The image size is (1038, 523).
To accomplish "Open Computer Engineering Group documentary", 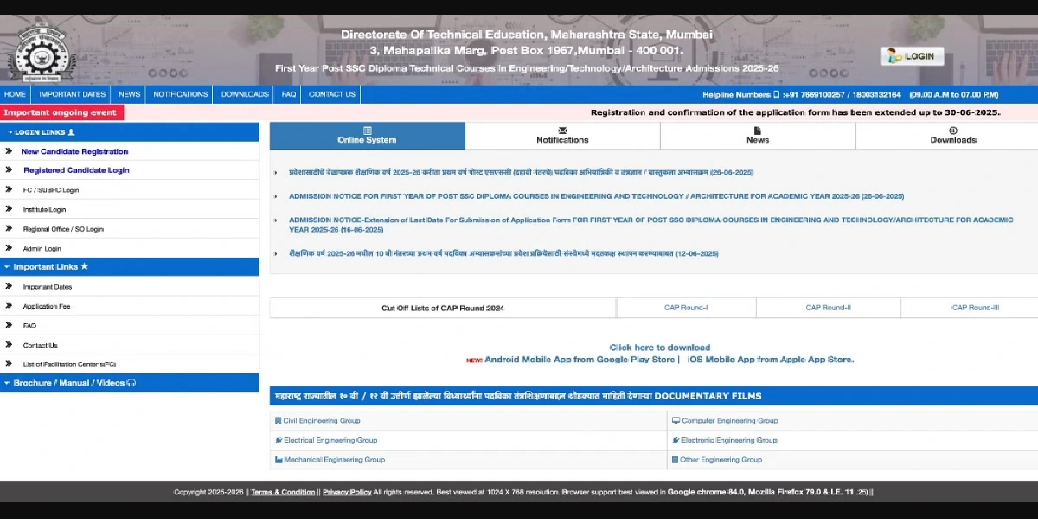I will coord(730,421).
